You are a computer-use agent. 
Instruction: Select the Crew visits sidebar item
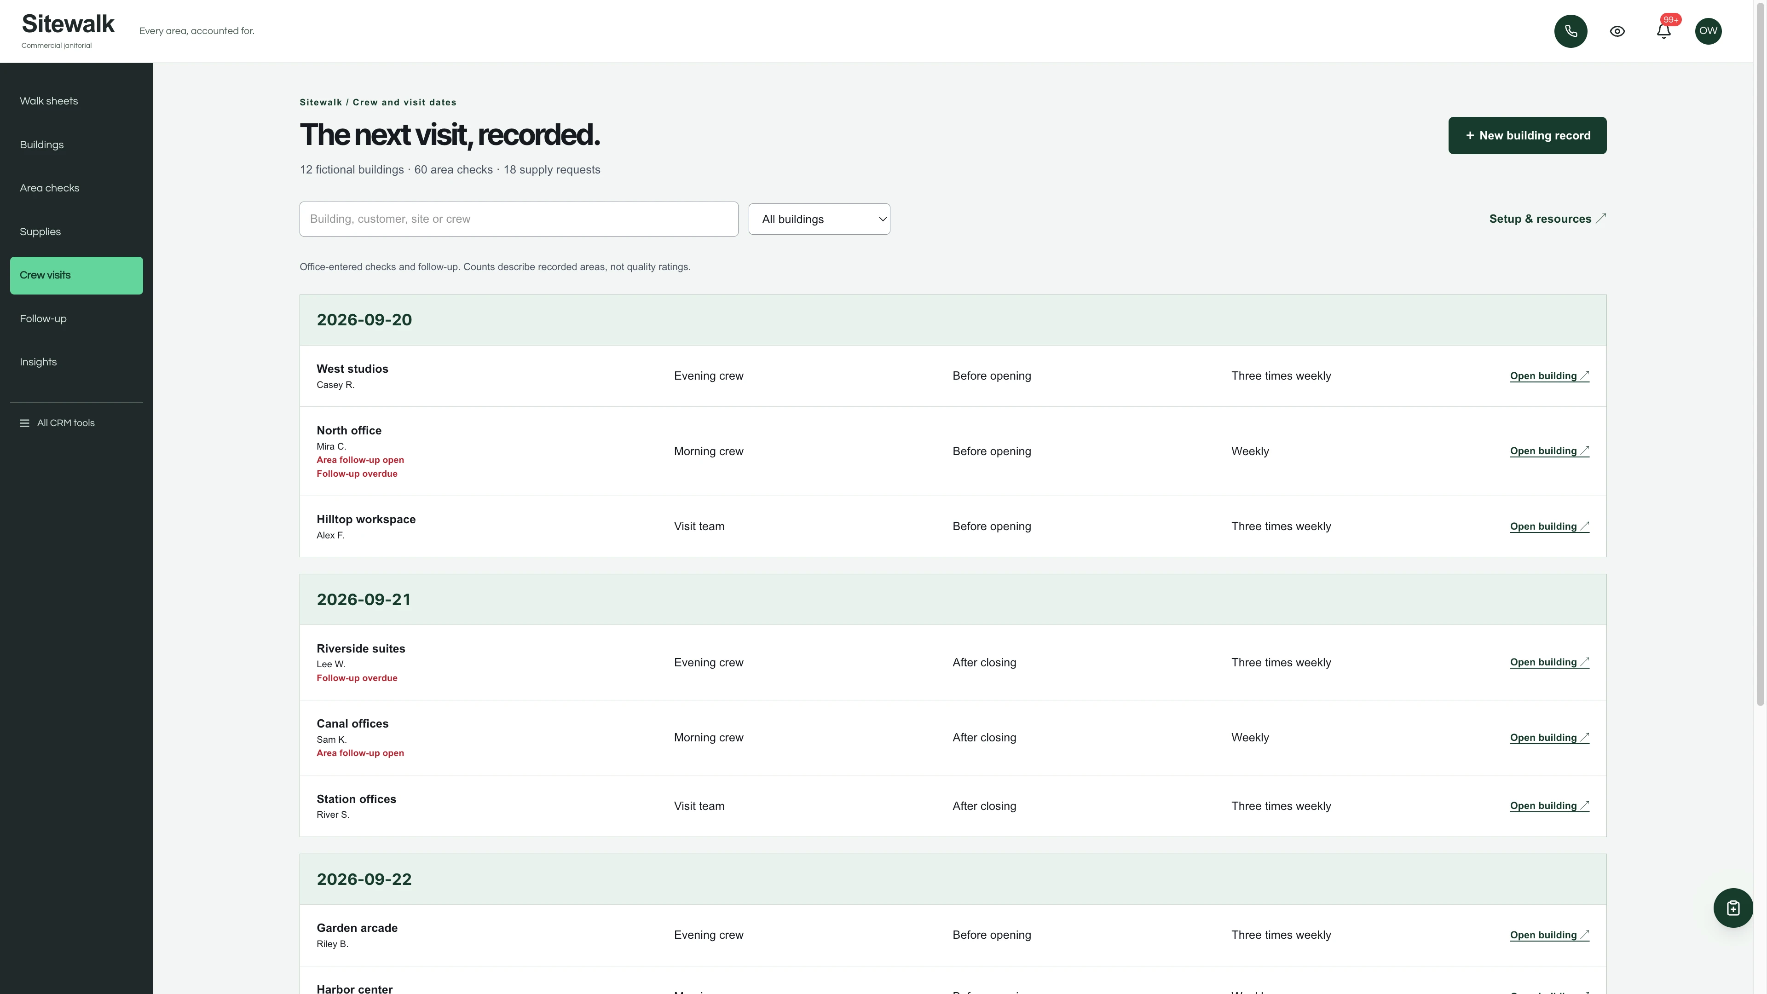pyautogui.click(x=76, y=275)
